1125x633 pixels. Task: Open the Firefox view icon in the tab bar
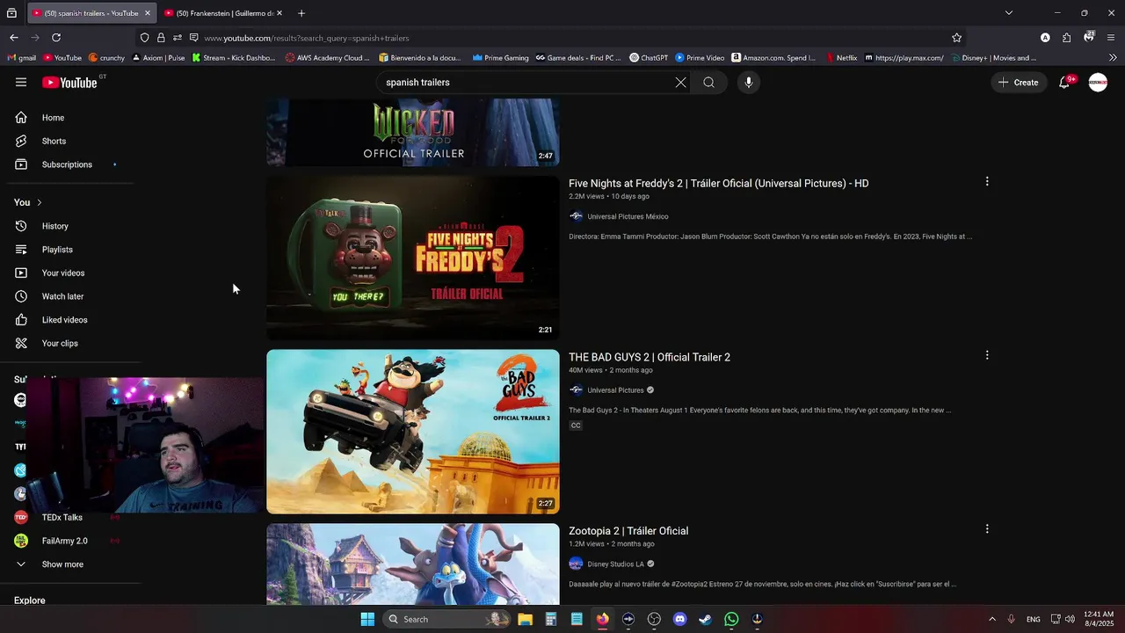pos(11,13)
